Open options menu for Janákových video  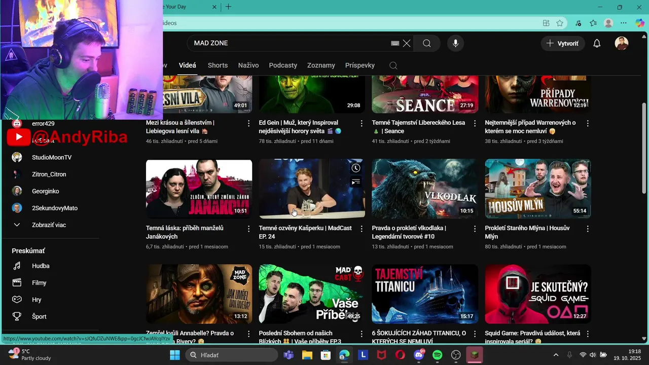(x=248, y=229)
